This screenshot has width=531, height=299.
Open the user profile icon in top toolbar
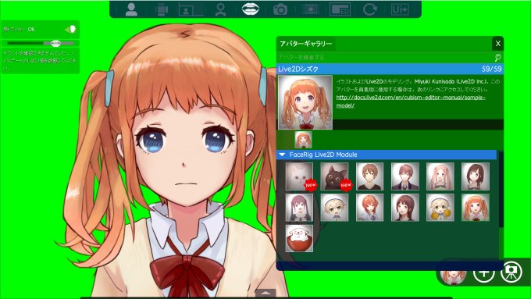pyautogui.click(x=131, y=9)
